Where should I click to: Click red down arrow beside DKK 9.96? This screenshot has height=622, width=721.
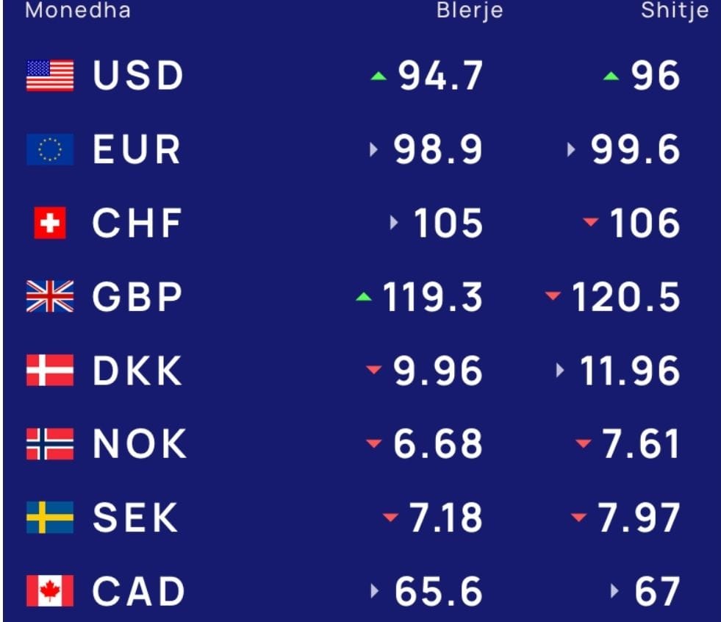(375, 370)
